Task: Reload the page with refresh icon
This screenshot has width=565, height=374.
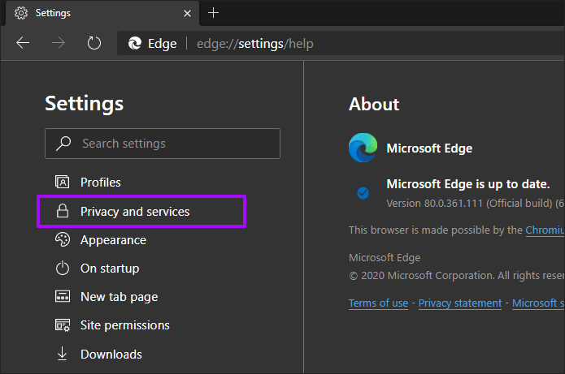Action: [94, 43]
